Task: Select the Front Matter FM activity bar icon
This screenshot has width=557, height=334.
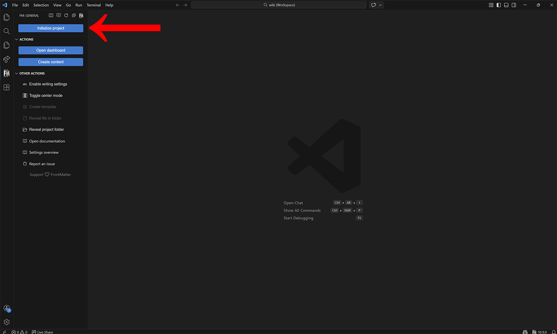Action: [7, 73]
